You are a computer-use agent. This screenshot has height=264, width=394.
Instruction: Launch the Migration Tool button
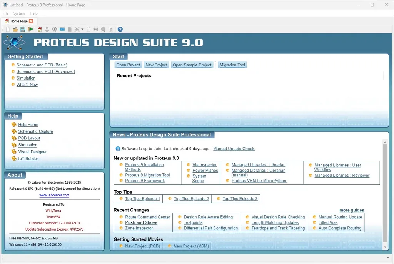pyautogui.click(x=232, y=65)
